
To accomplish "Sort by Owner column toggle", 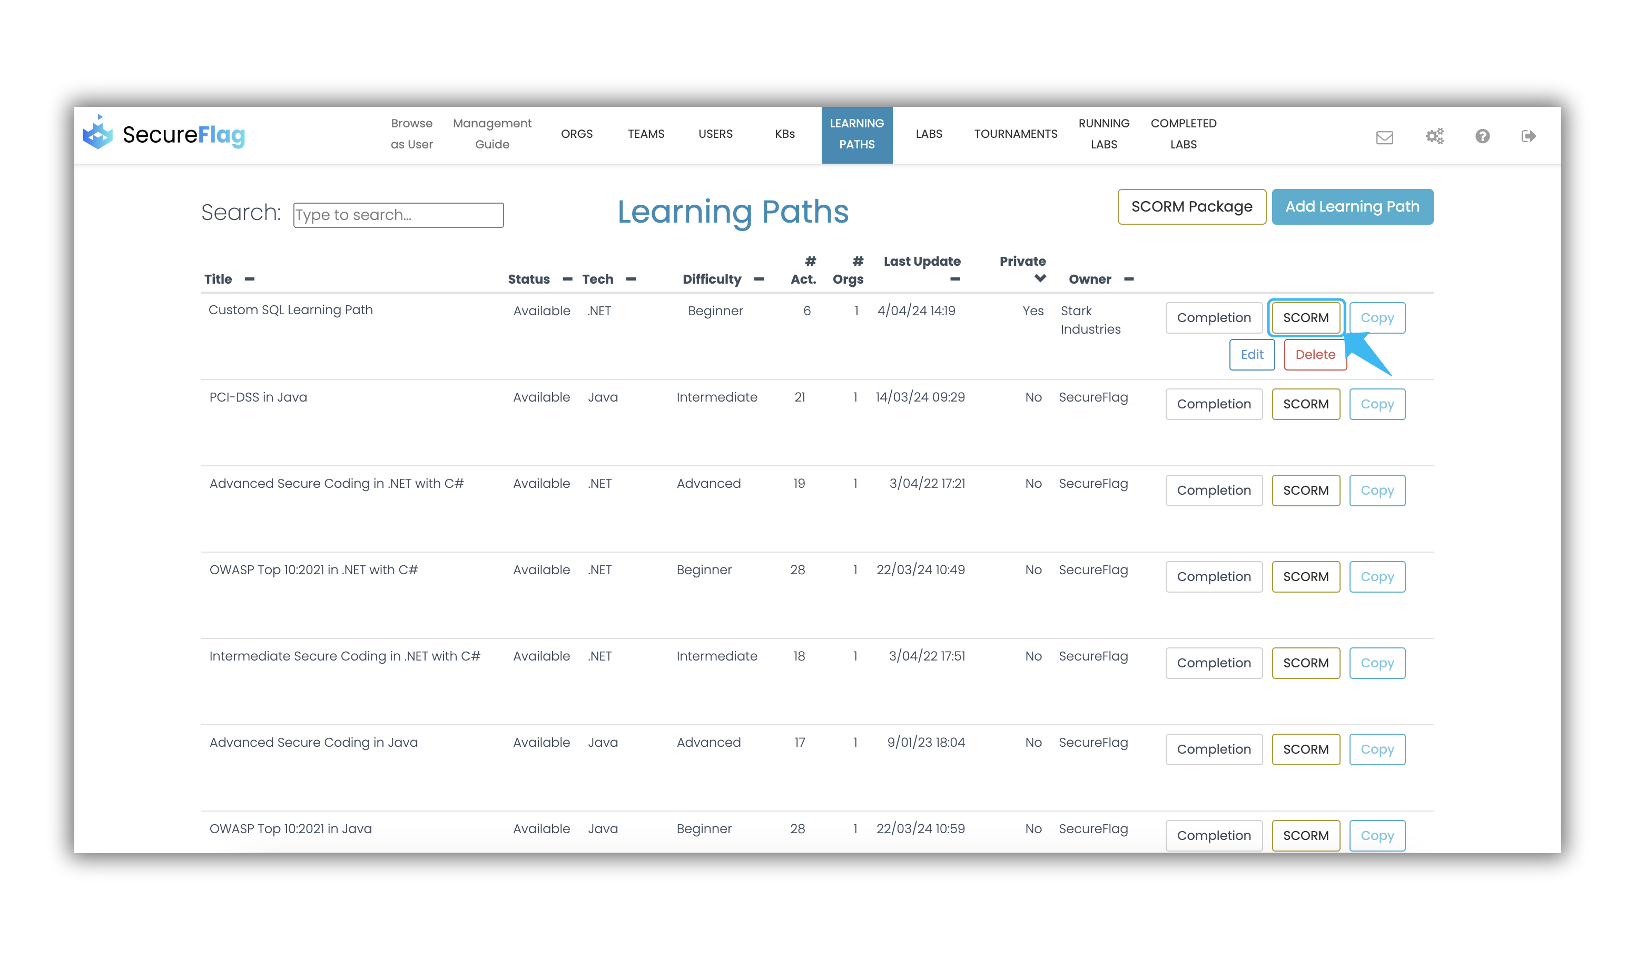I will 1129,279.
